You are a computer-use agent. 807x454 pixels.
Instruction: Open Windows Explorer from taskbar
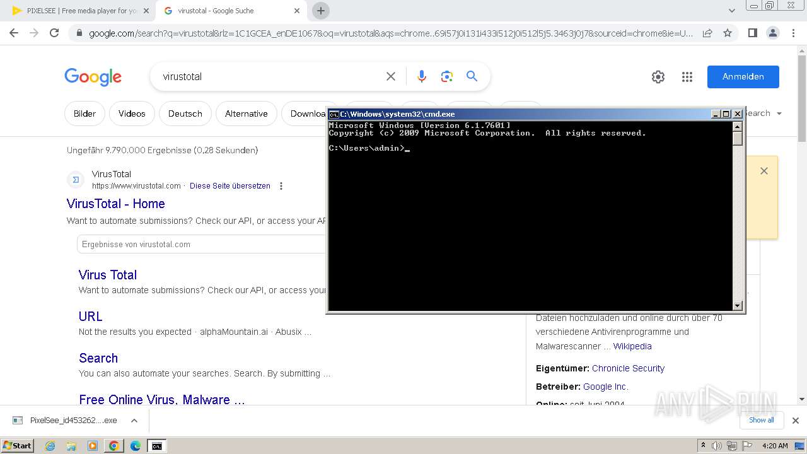click(71, 446)
